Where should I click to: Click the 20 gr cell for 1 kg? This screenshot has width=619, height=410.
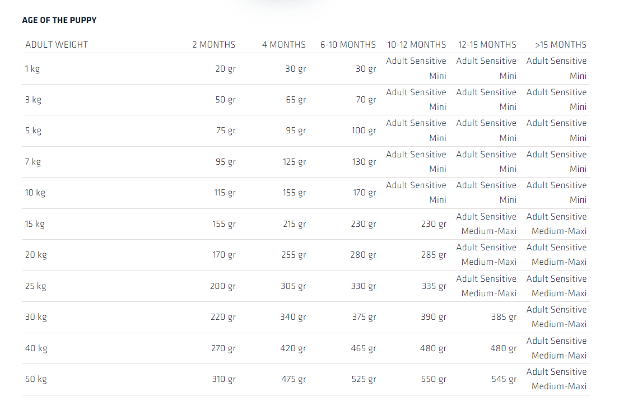(225, 69)
